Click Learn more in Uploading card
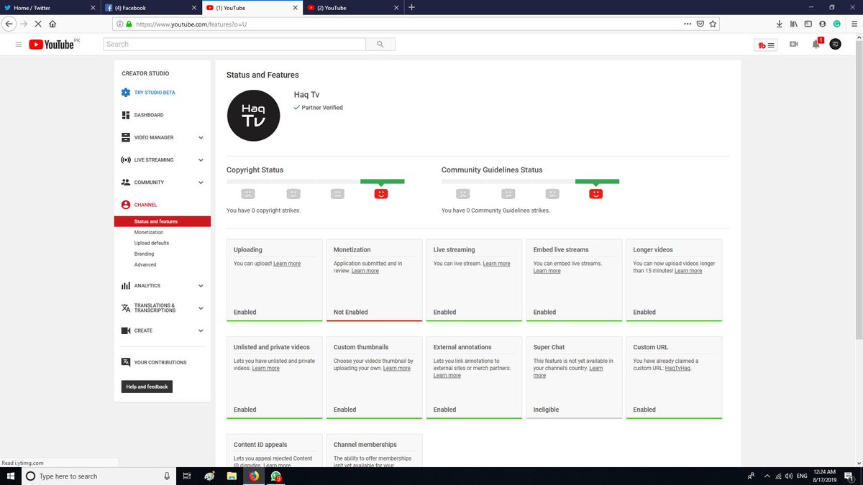 pos(287,264)
